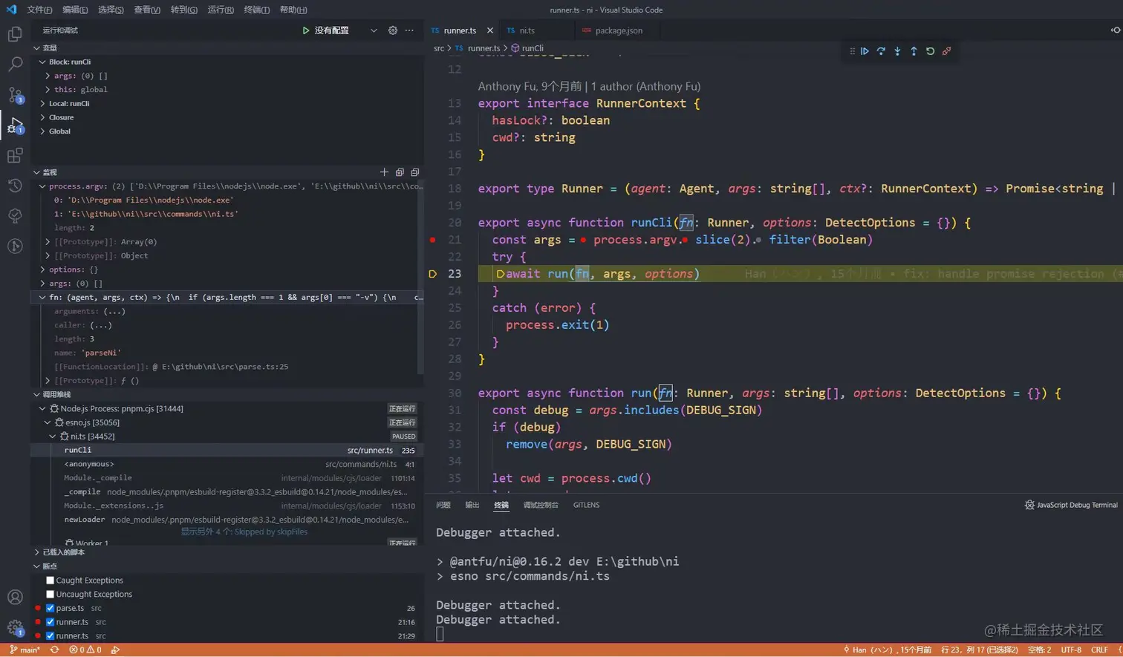Collapse Block: runCli scope

pos(42,62)
